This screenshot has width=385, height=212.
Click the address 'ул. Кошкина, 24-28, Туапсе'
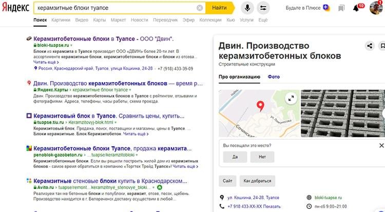point(253,198)
